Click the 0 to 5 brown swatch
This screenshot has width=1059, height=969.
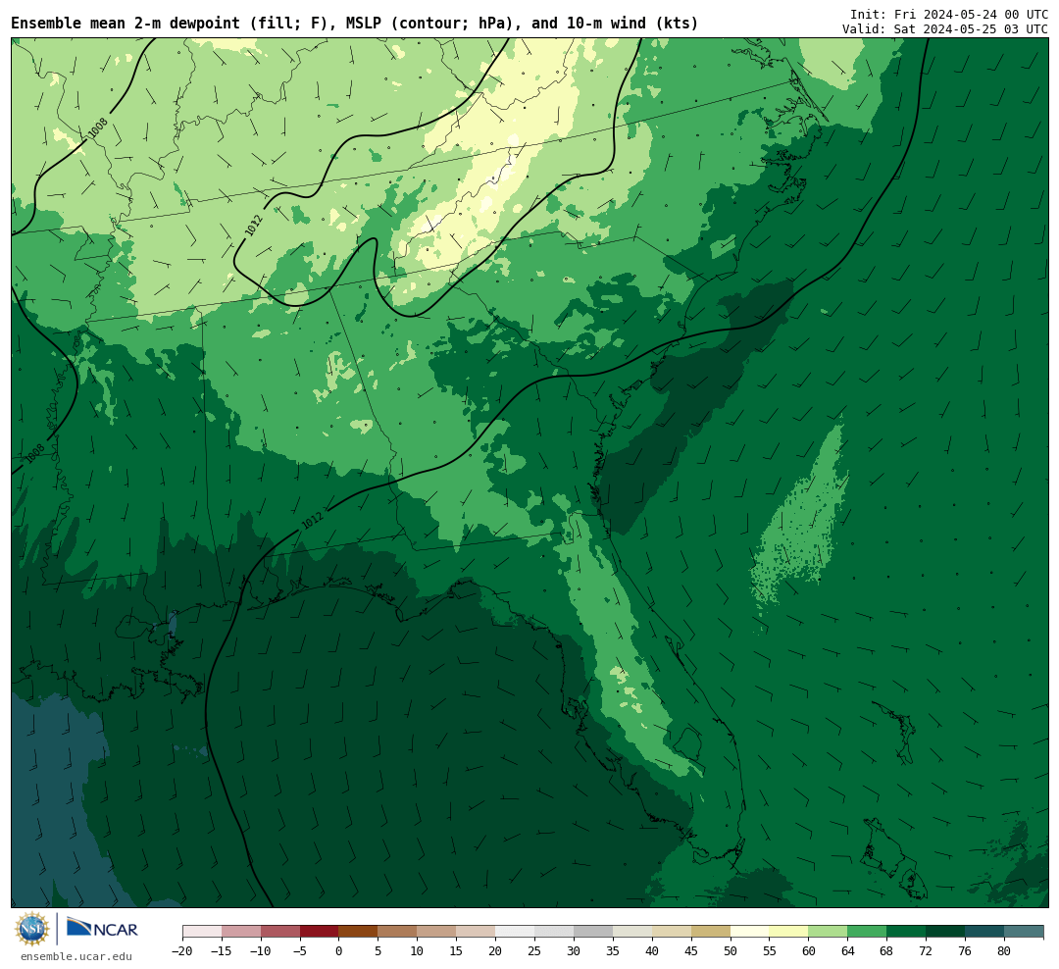point(359,932)
